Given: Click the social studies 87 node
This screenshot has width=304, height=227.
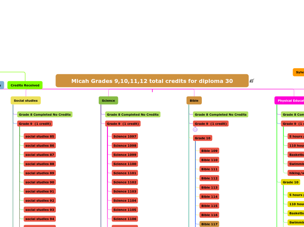Looking at the screenshot, I should 40,155.
